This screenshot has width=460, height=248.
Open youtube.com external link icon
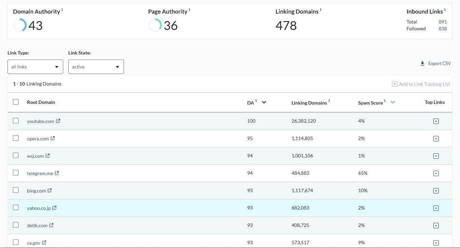pos(58,121)
